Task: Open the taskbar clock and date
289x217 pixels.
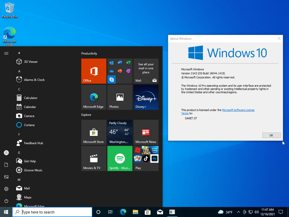Action: [x=267, y=212]
